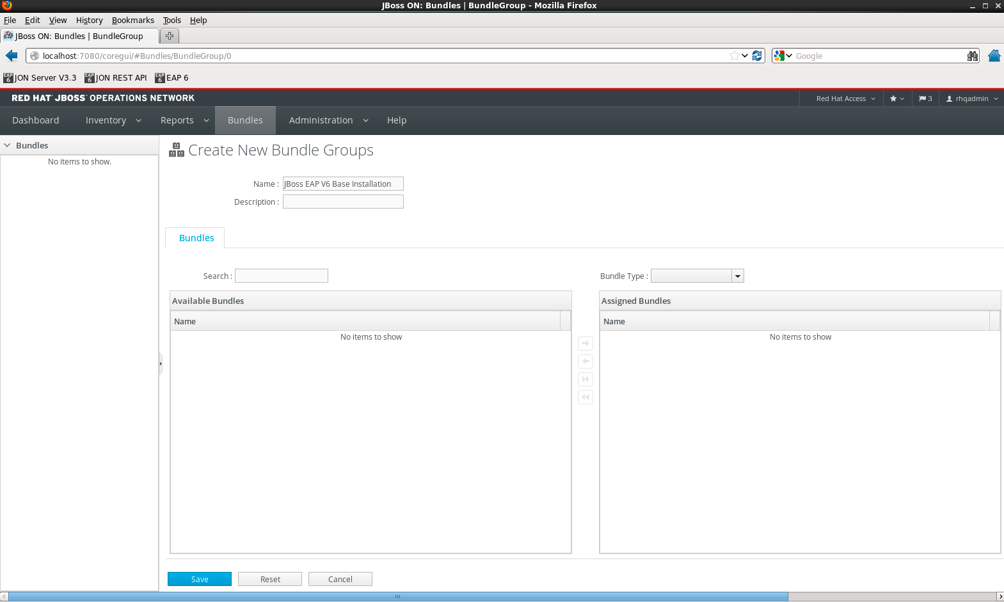Sort Available Bundles by Name column
1004x602 pixels.
365,321
